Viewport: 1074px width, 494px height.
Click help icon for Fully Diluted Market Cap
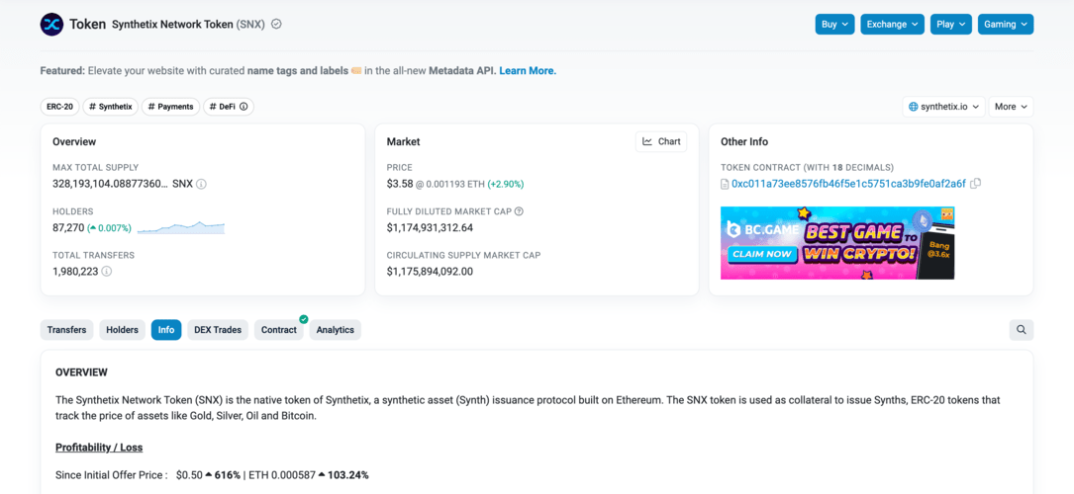point(519,211)
